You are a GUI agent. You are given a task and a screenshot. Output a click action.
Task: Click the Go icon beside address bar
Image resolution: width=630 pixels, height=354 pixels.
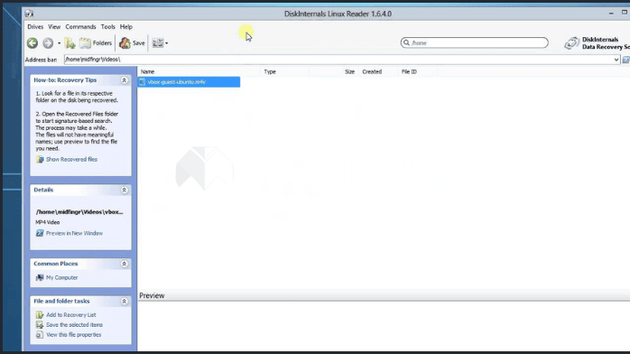click(x=625, y=60)
